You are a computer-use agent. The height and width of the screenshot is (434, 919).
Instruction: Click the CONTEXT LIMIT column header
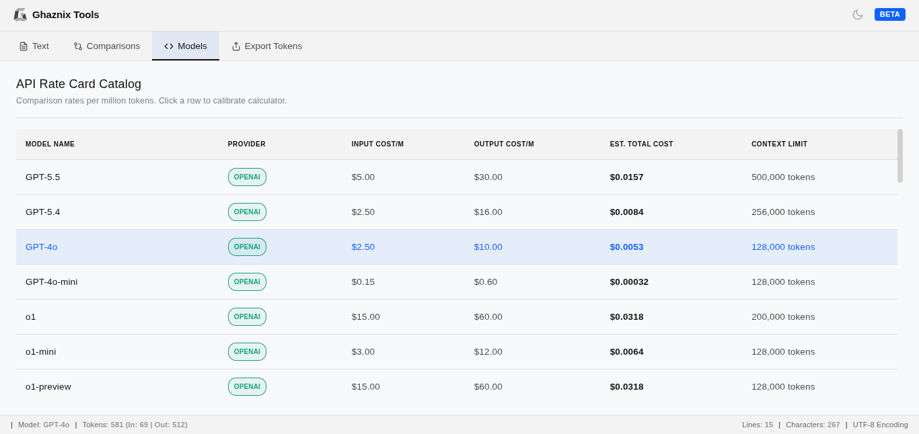[x=780, y=144]
